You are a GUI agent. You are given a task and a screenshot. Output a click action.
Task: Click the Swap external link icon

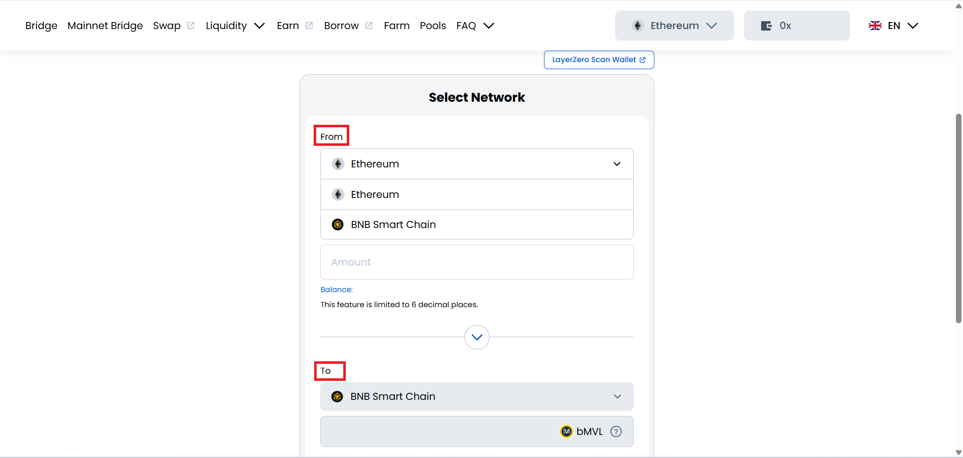(x=191, y=26)
